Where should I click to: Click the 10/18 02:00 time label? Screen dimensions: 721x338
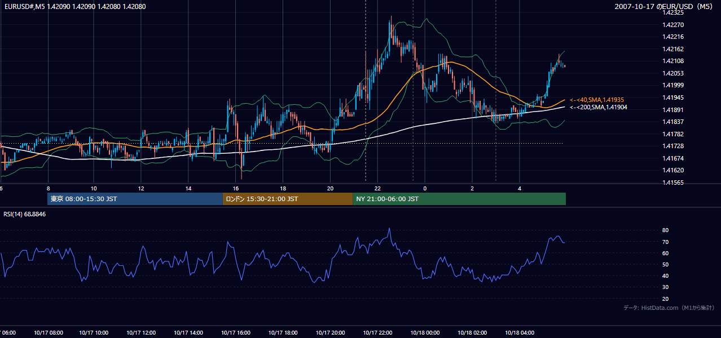point(472,333)
